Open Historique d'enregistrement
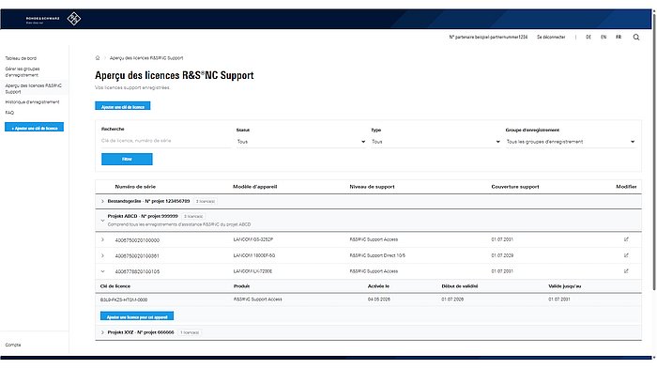Image resolution: width=657 pixels, height=369 pixels. coord(32,102)
